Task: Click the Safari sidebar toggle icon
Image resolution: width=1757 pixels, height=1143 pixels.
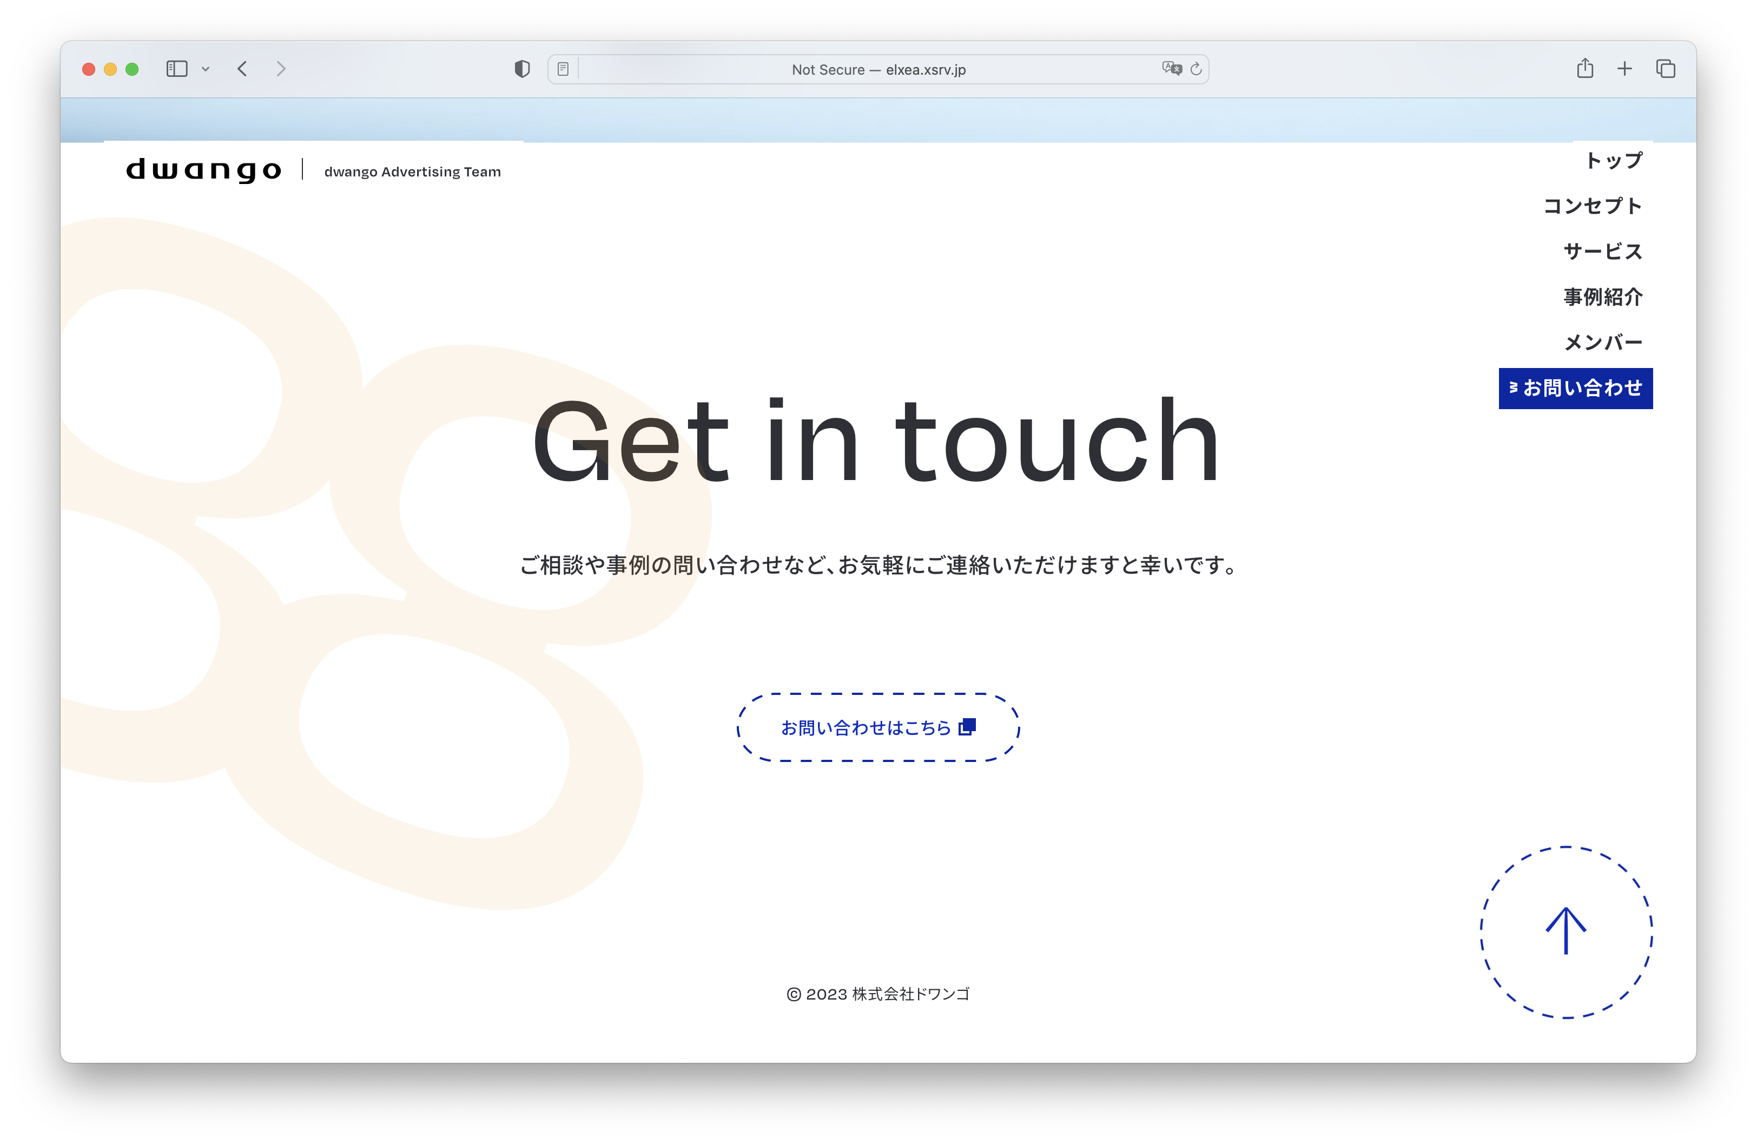Action: coord(176,69)
